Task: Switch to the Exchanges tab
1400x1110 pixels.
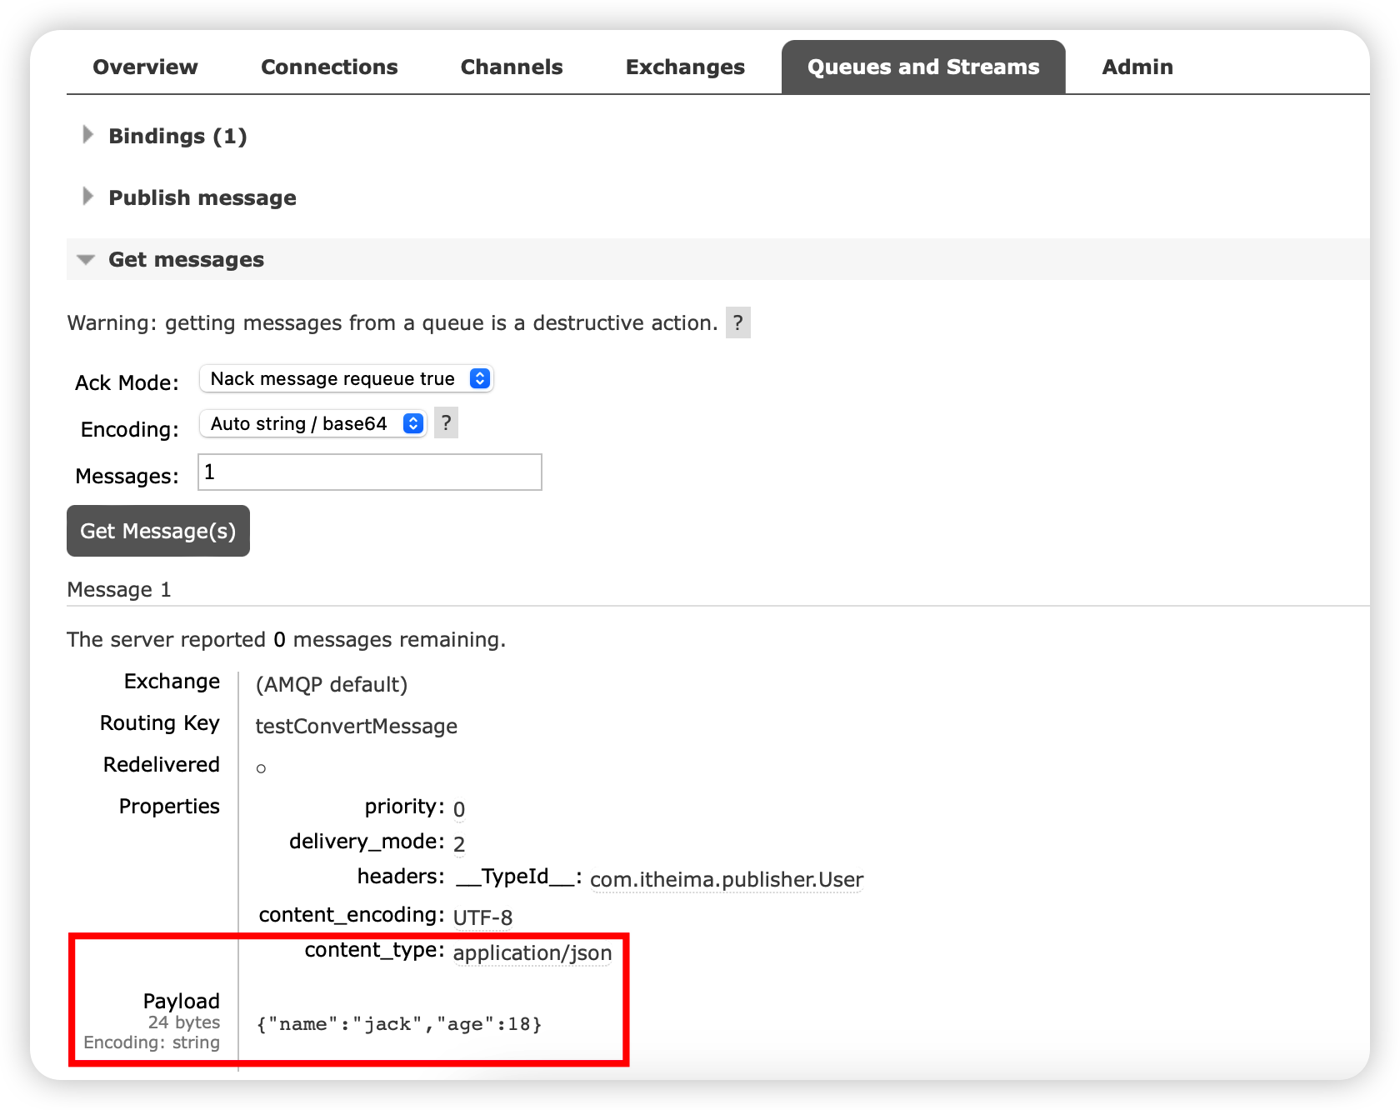Action: point(685,67)
